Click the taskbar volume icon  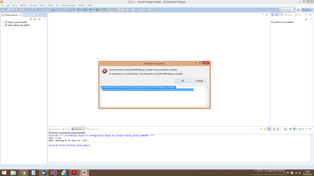pyautogui.click(x=300, y=173)
